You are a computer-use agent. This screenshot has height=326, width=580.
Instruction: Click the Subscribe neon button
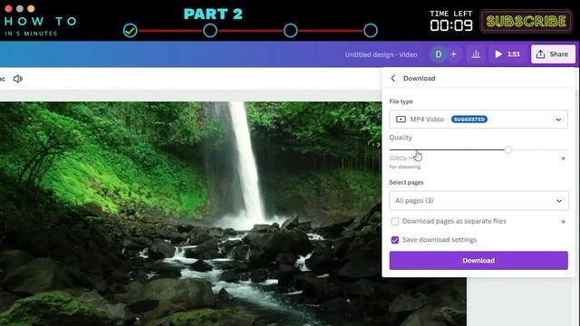point(526,21)
